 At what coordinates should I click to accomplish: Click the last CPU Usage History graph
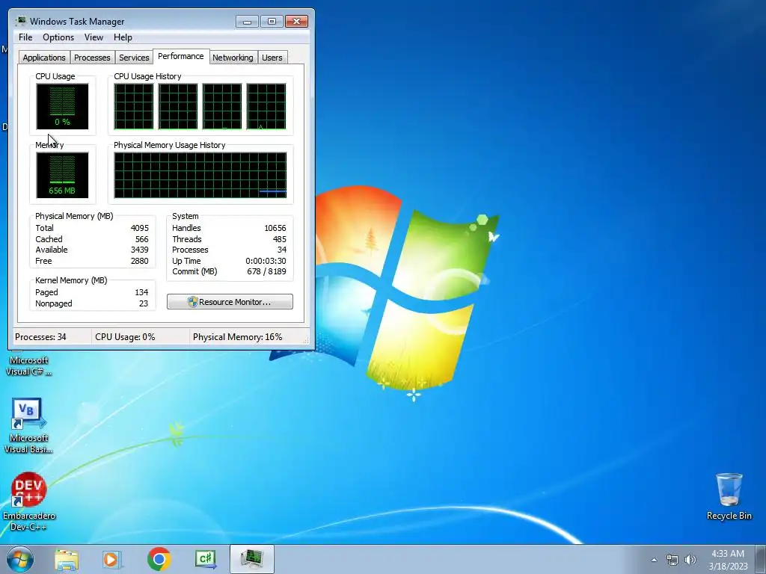tap(266, 106)
